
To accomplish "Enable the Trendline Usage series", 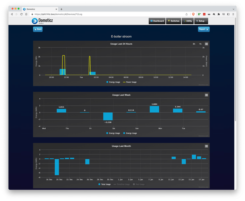I will (x=123, y=184).
